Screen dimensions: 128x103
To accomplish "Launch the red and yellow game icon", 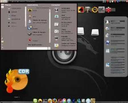I will pos(81,10).
